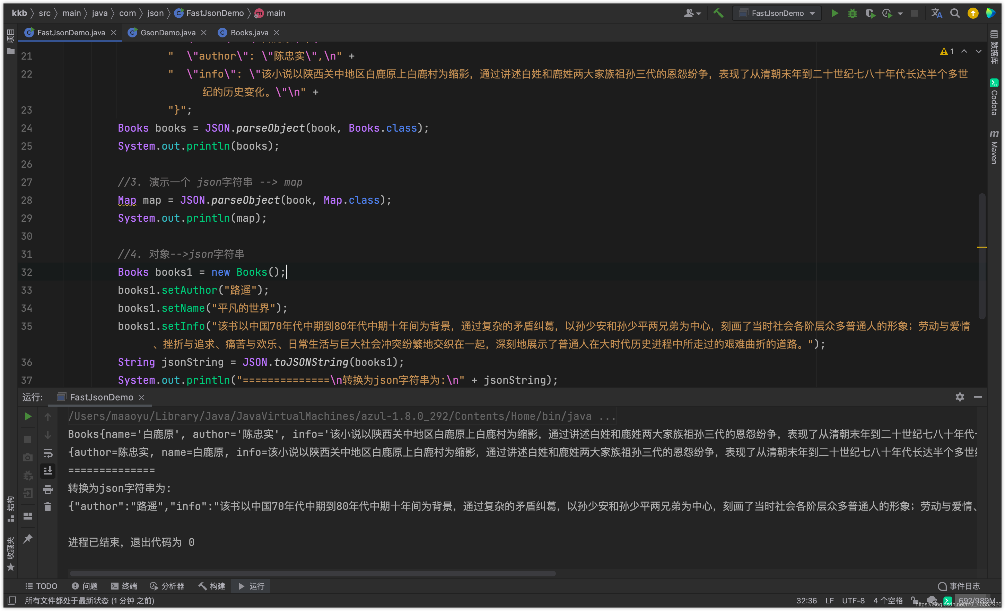1005x611 pixels.
Task: Open Search Everywhere magnifier icon
Action: [955, 14]
